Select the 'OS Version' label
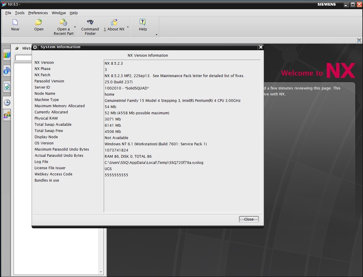Viewport: 363px width, 277px height. [x=44, y=143]
